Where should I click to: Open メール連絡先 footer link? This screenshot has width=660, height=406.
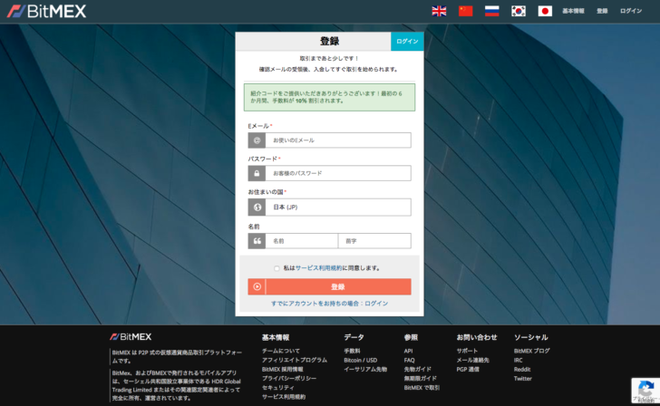coord(472,360)
